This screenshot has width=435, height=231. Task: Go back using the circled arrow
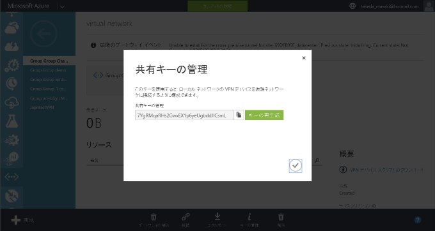click(43, 33)
